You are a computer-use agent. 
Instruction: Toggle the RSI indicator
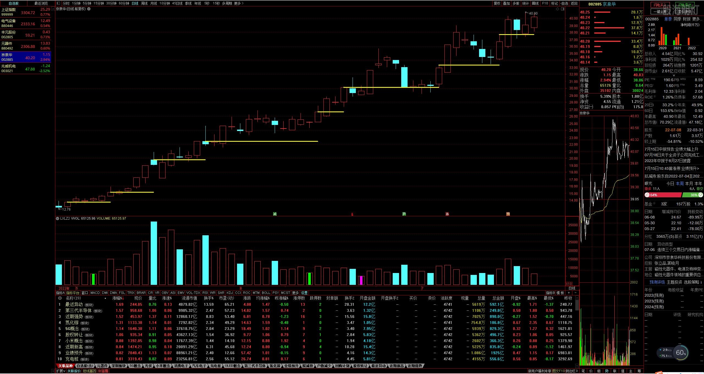(x=205, y=293)
